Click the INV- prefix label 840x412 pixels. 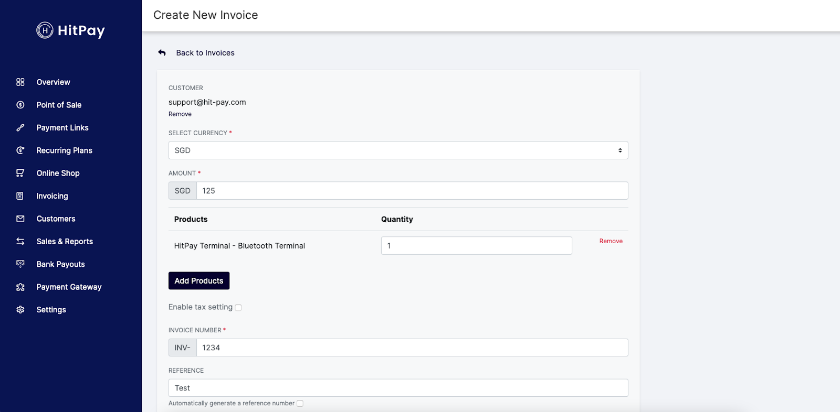(x=183, y=348)
